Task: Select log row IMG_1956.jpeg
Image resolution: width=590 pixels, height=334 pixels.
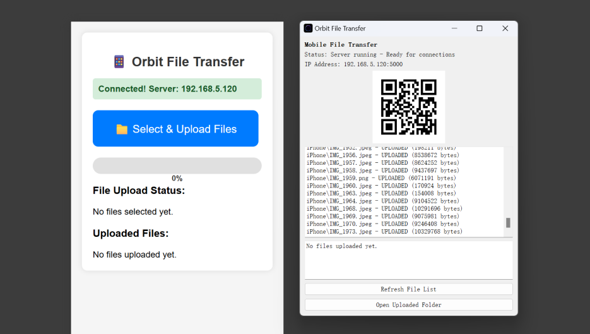Action: coord(382,155)
